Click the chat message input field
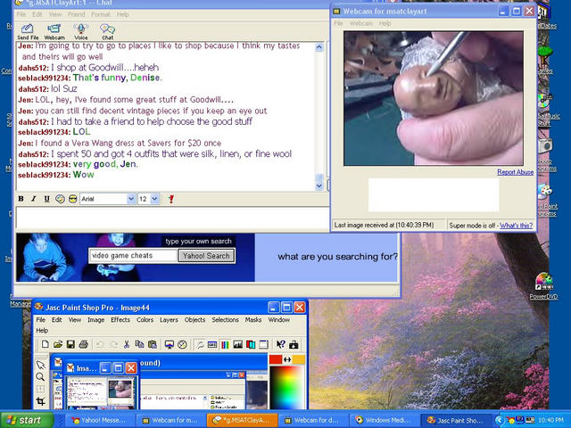The width and height of the screenshot is (571, 428). tap(172, 218)
